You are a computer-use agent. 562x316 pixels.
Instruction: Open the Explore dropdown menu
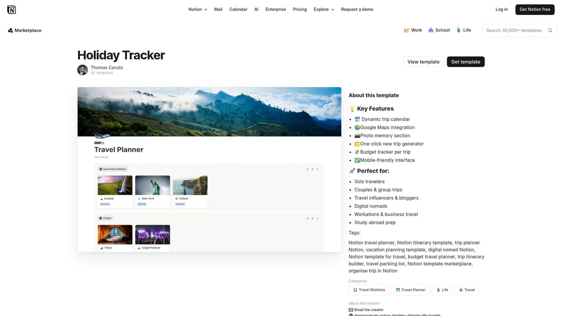coord(323,9)
